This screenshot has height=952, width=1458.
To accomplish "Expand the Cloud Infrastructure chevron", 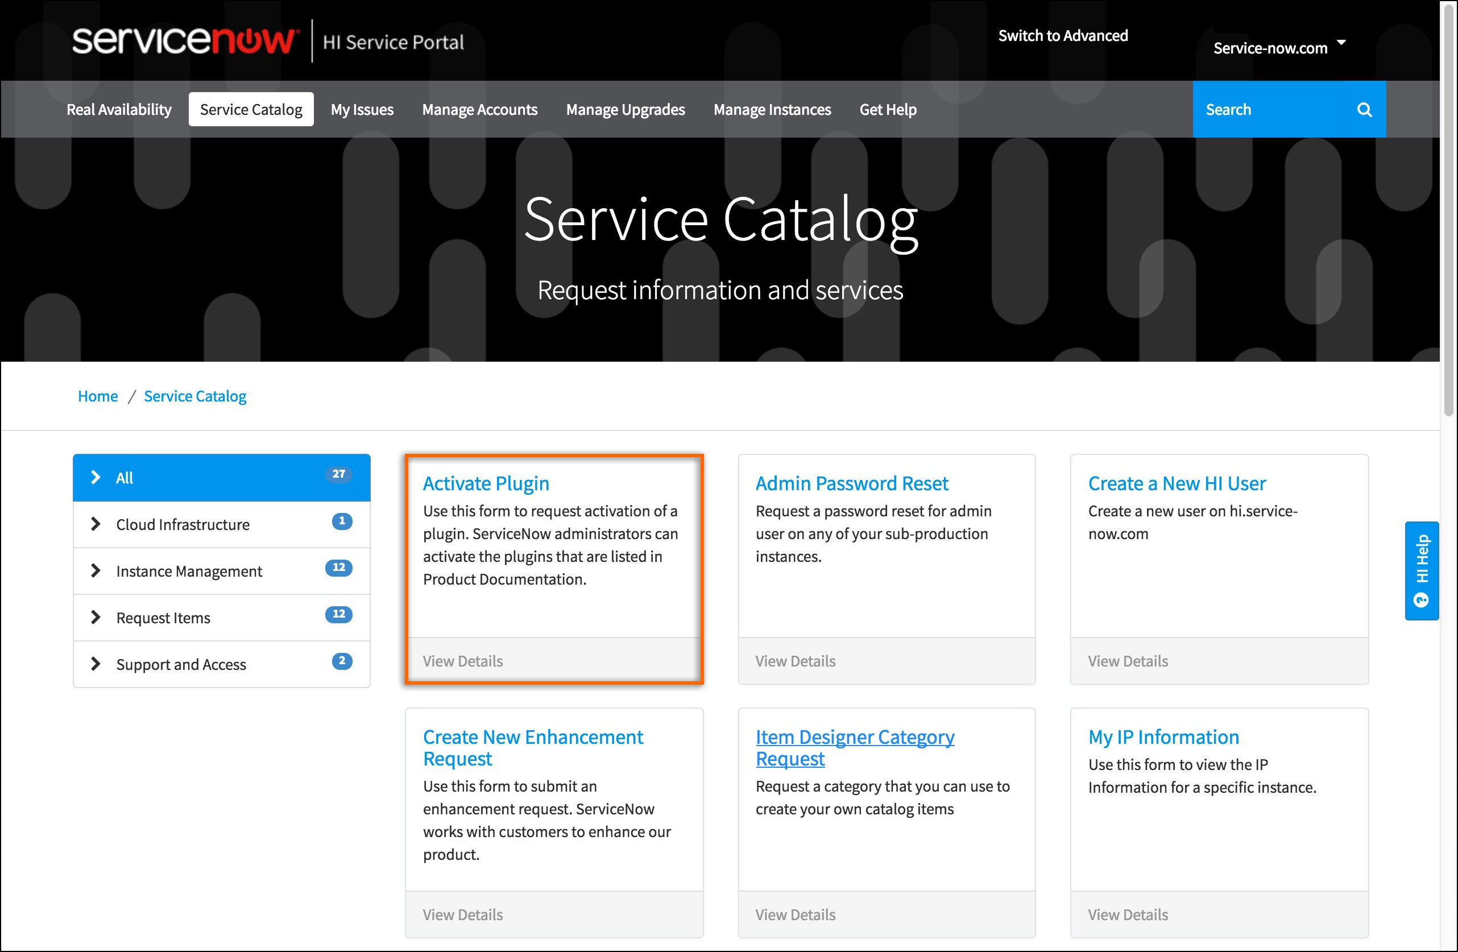I will 95,524.
